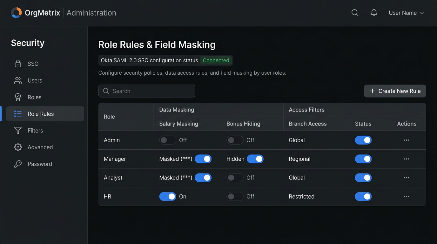The image size is (437, 244).
Task: Open actions menu for HR row
Action: (x=407, y=196)
